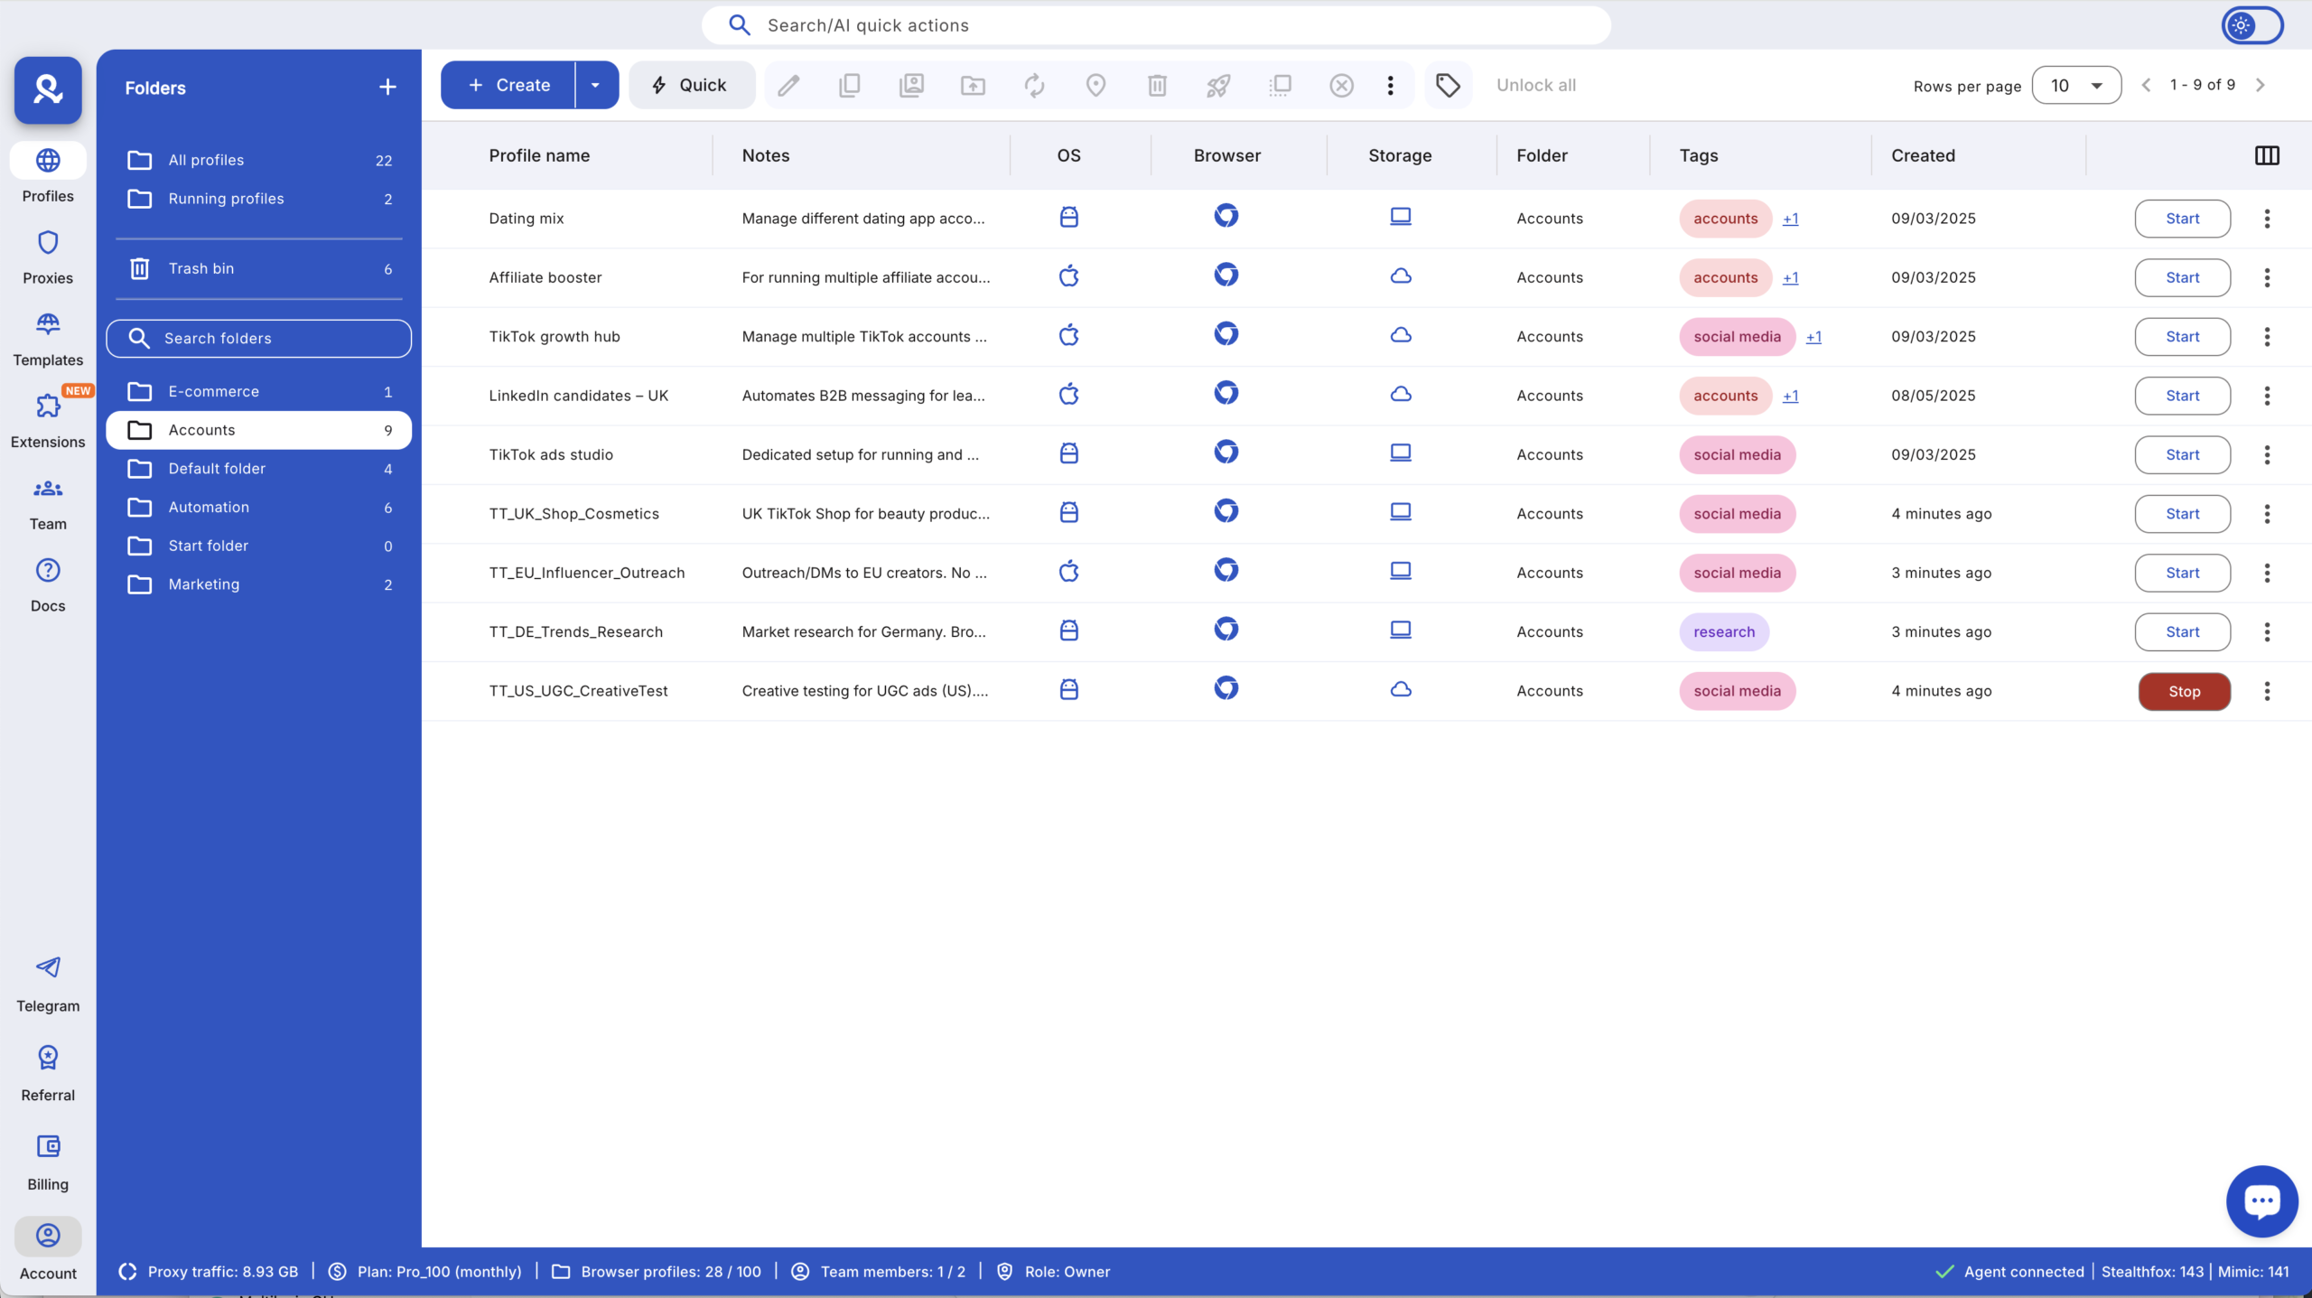
Task: Open the Rows per page dropdown
Action: coord(2075,84)
